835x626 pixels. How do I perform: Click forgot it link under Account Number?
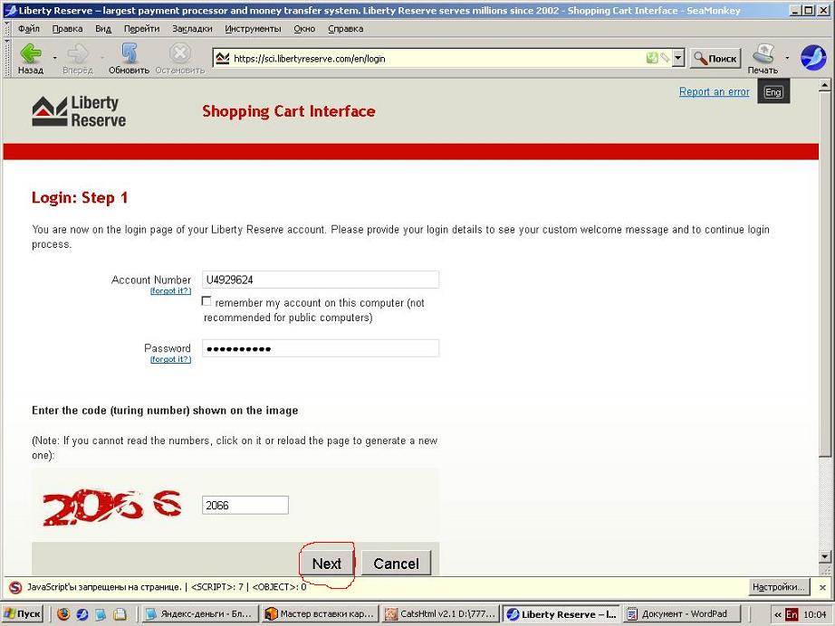[x=170, y=291]
